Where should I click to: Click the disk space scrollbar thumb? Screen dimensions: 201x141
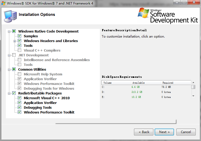tap(193, 87)
